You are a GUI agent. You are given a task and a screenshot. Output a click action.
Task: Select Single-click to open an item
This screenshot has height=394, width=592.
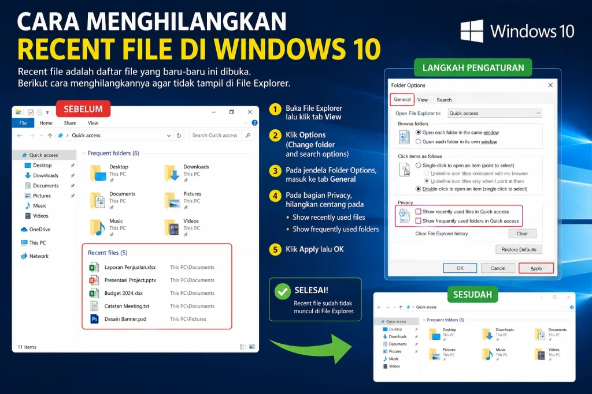coord(419,166)
